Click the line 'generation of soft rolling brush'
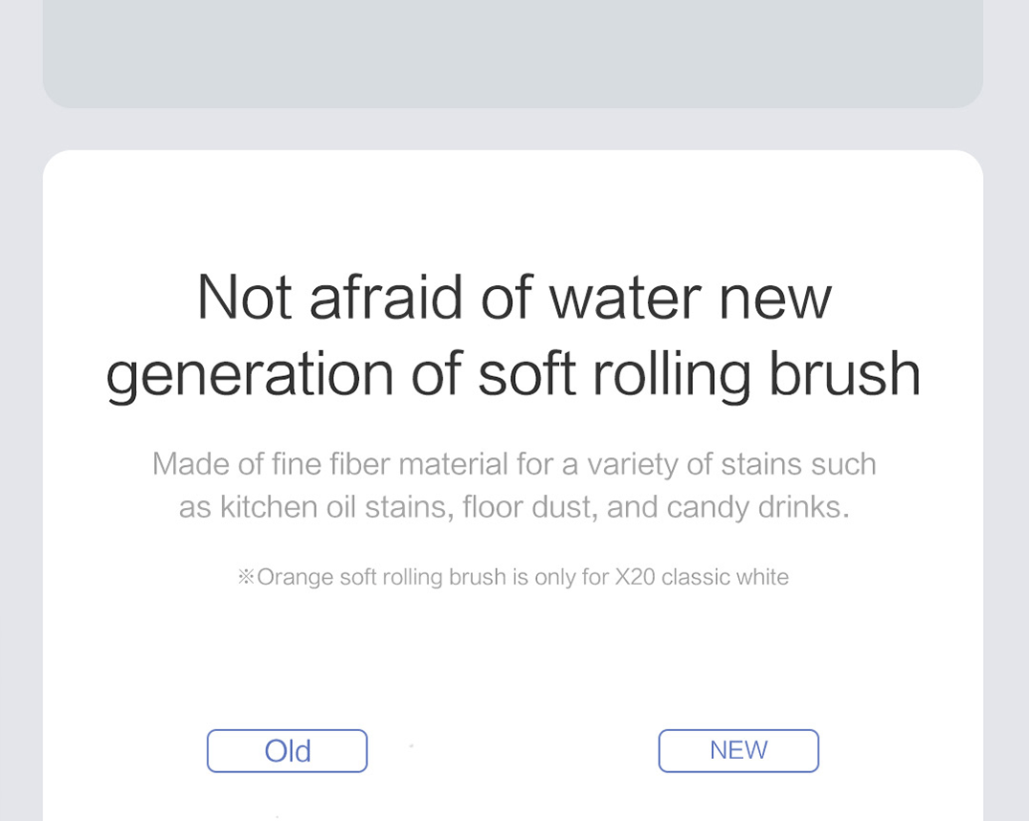This screenshot has width=1029, height=821. pyautogui.click(x=513, y=374)
